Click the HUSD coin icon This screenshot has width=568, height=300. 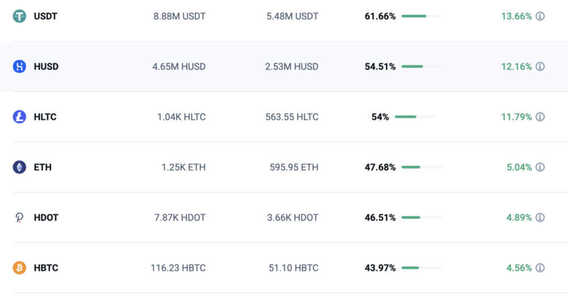click(19, 66)
